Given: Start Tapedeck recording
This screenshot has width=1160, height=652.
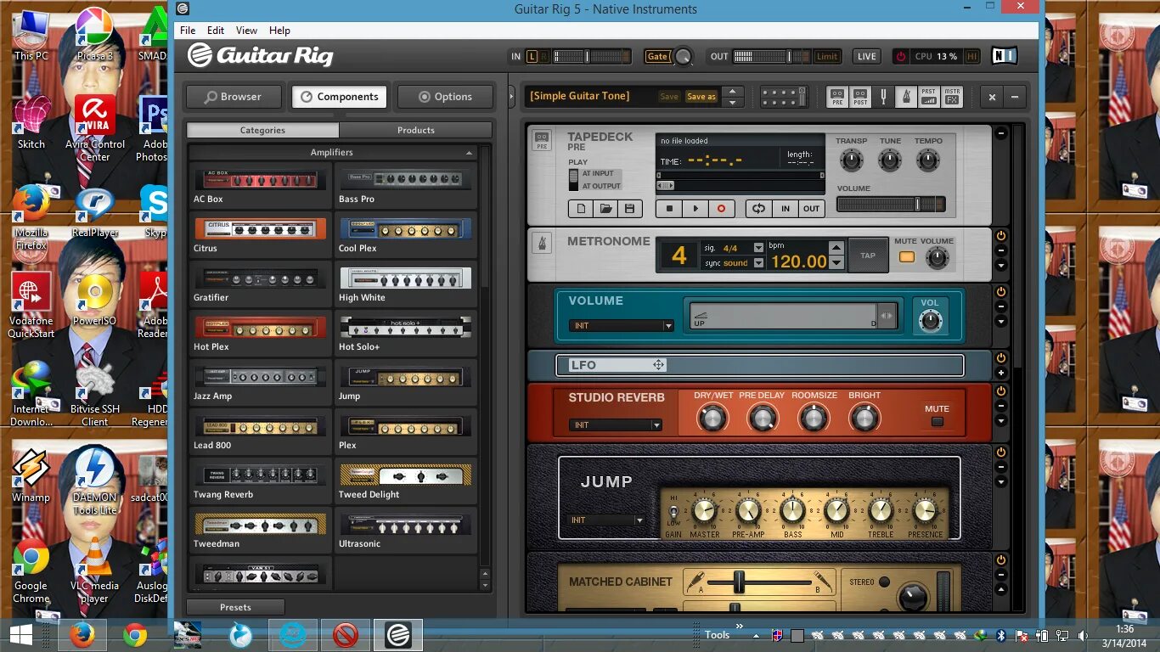Looking at the screenshot, I should 722,208.
